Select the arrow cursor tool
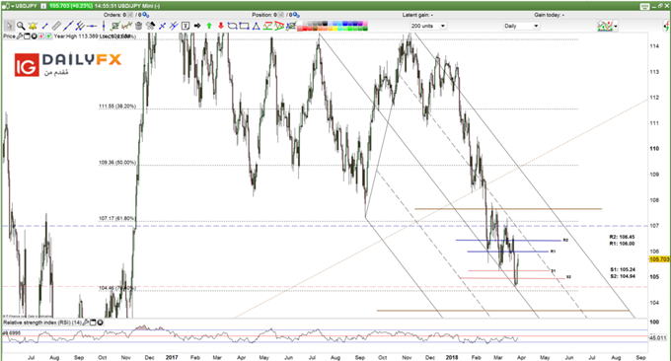Viewport: 671px width, 361px height. 9,26
